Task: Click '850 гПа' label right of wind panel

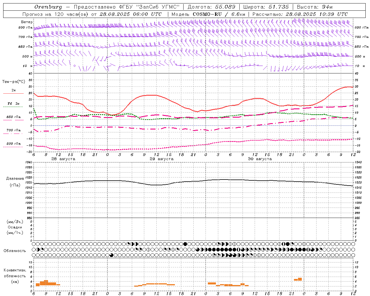Action: [362, 47]
